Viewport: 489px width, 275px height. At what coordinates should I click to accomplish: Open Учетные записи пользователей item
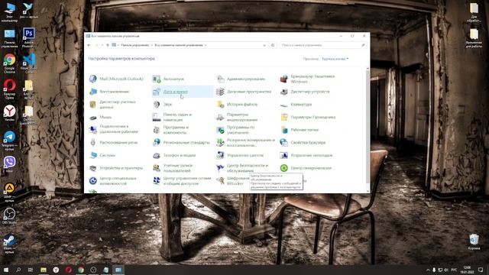[x=173, y=168]
